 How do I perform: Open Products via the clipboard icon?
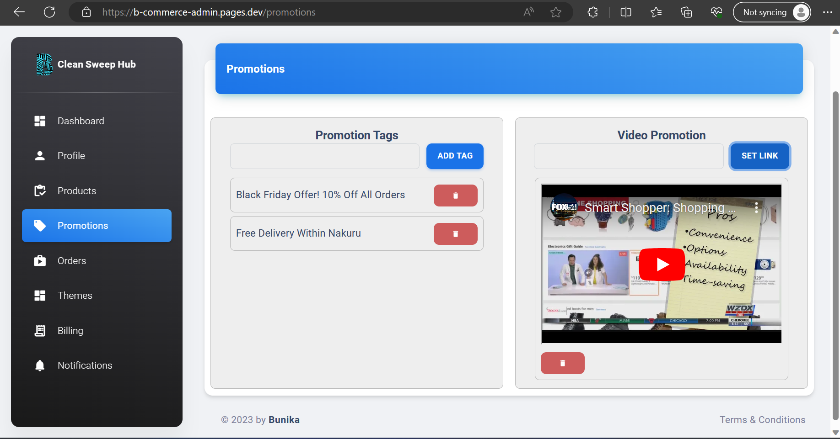click(x=40, y=190)
